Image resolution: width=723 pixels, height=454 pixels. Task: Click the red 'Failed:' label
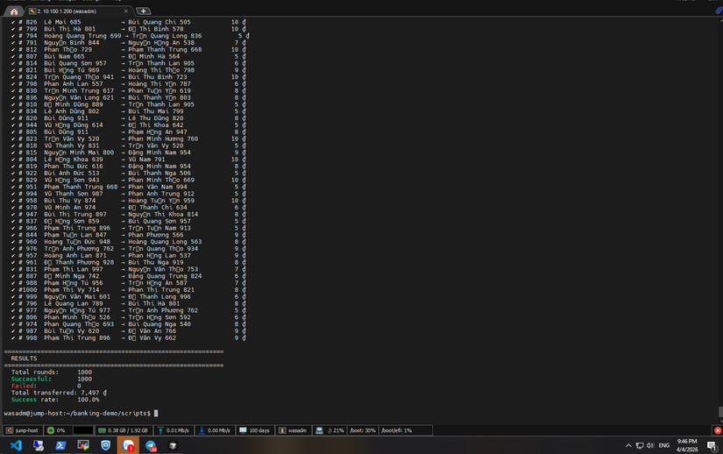click(x=23, y=386)
